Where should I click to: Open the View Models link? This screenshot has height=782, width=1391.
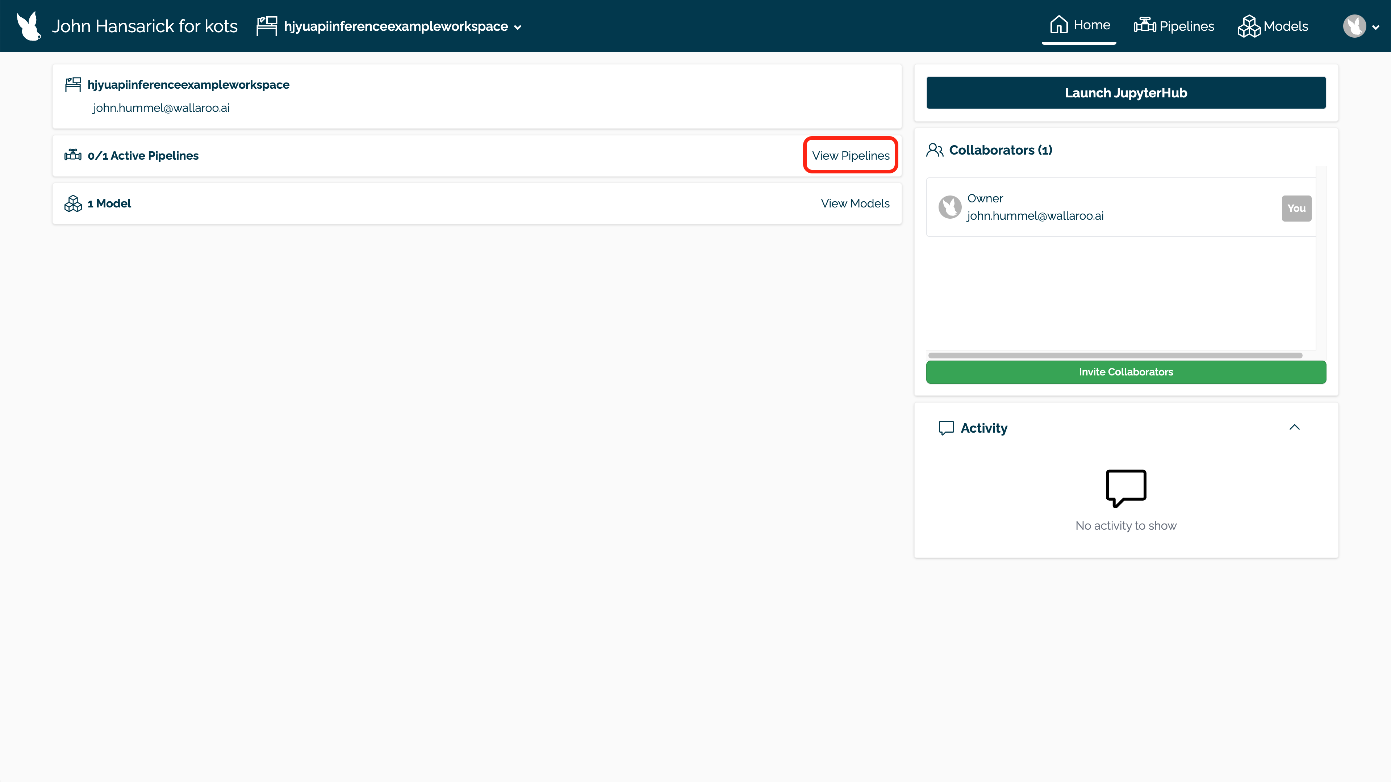coord(855,203)
